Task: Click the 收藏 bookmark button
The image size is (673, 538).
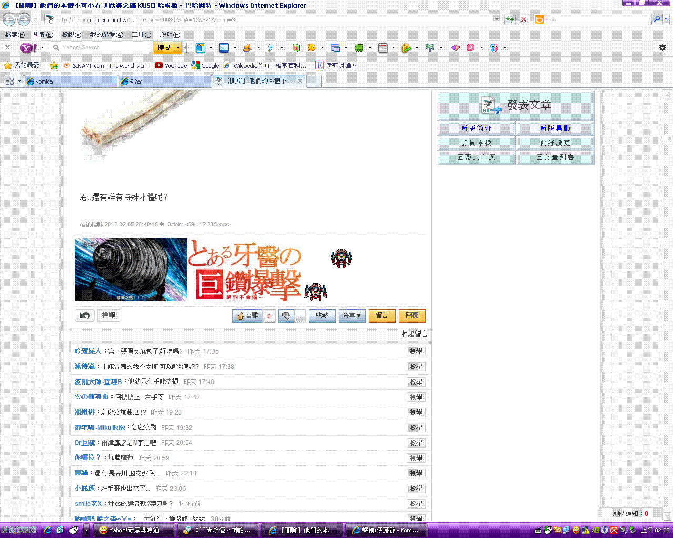Action: tap(322, 316)
